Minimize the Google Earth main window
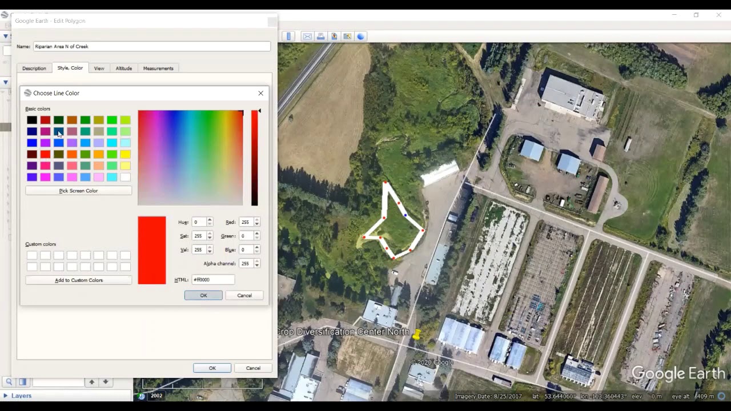Screen dimensions: 731x411 click(674, 15)
